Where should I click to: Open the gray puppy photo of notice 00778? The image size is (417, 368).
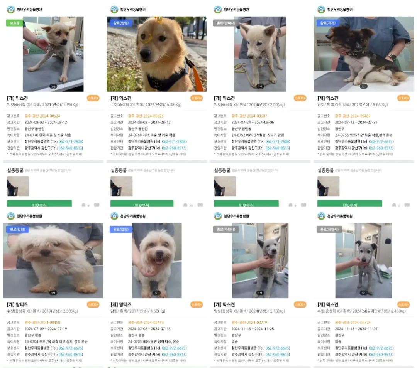tap(364, 260)
